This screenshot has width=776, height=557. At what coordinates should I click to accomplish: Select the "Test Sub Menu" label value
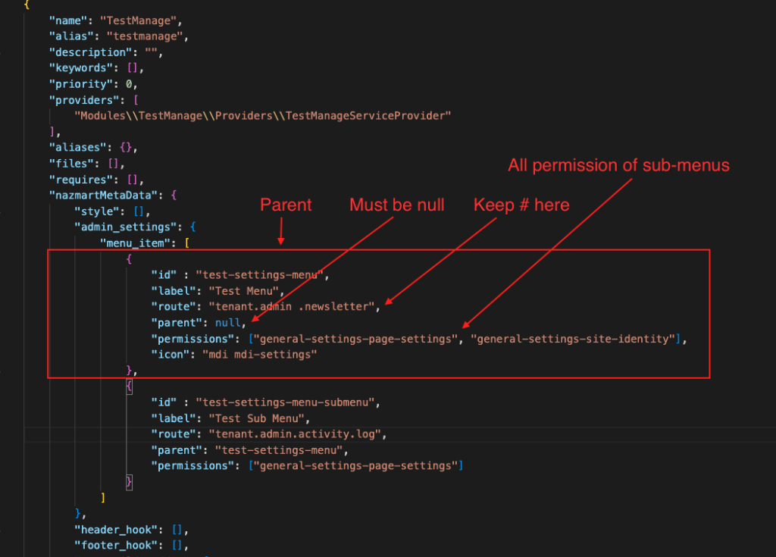tap(256, 418)
